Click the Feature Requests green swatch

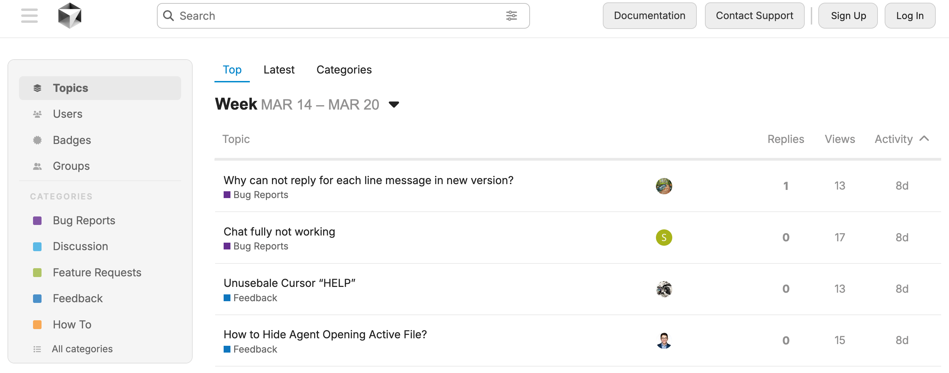(x=37, y=273)
